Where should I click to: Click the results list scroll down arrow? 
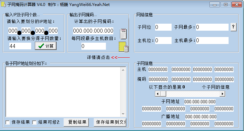point(123,114)
